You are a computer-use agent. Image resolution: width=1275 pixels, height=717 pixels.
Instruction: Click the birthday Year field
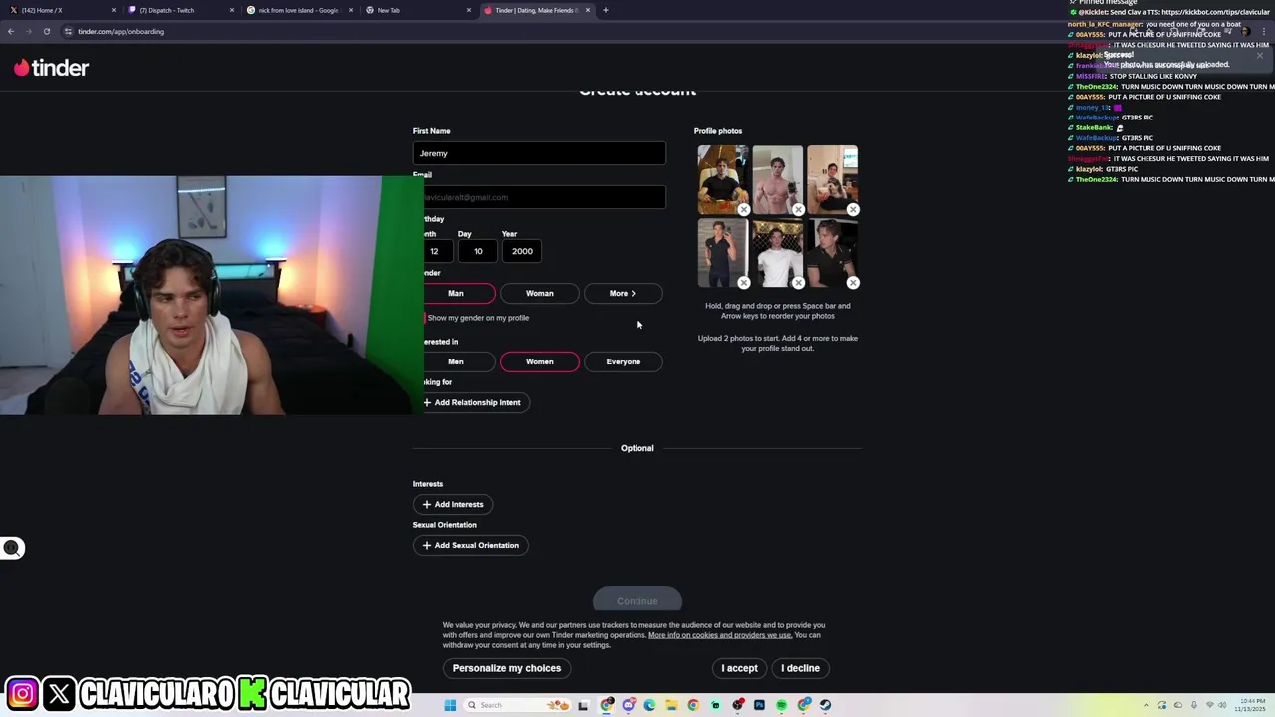coord(522,251)
